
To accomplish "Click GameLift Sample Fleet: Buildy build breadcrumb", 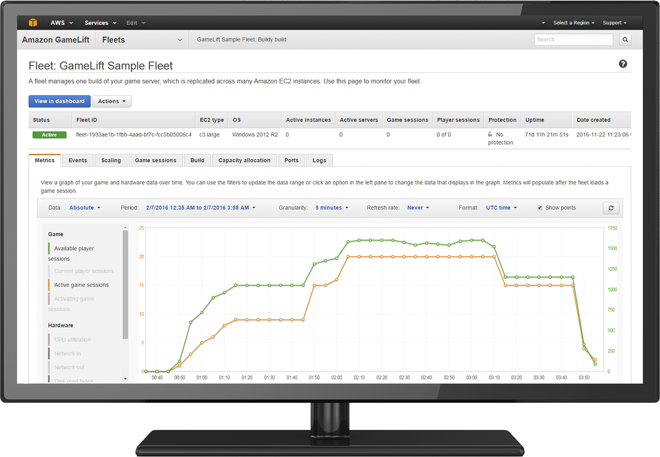I will pyautogui.click(x=242, y=40).
